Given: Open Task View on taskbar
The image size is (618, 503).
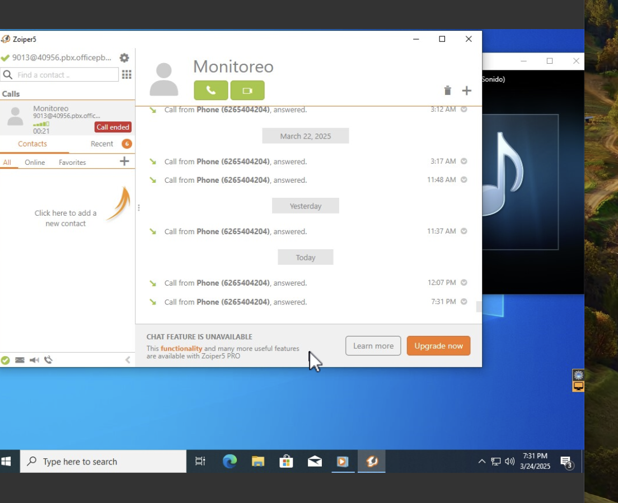Looking at the screenshot, I should point(200,461).
